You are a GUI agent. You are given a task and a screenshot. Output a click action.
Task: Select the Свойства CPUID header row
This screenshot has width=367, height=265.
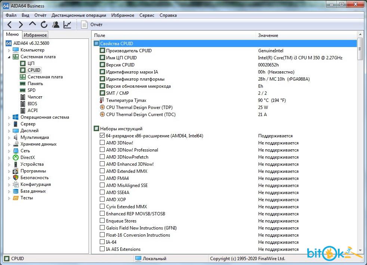click(x=225, y=43)
